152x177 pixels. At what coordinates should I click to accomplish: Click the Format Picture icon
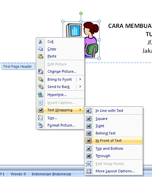point(40,125)
